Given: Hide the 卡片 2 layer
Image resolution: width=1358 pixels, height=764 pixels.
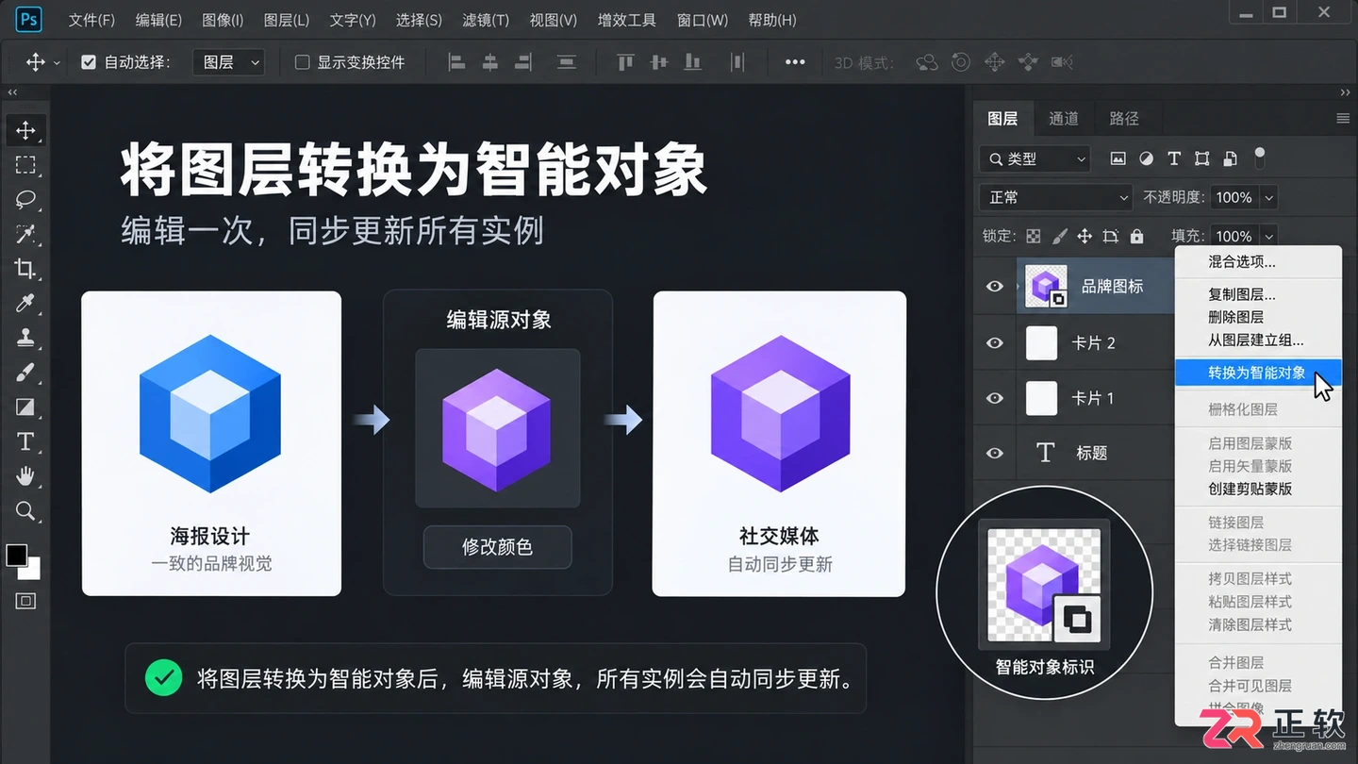Looking at the screenshot, I should tap(995, 342).
